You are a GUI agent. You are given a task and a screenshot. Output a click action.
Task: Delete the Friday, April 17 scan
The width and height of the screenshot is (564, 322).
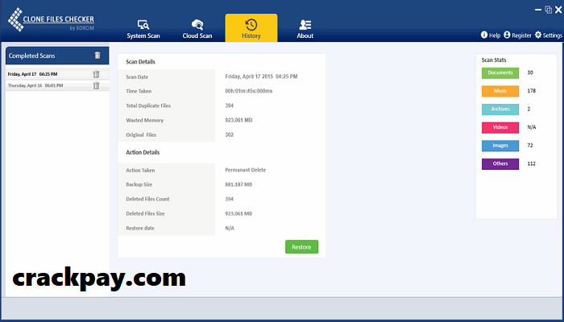coord(96,74)
